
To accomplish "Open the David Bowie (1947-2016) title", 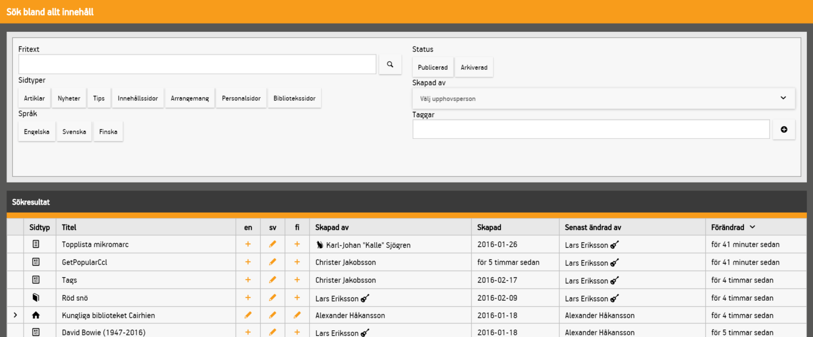I will [103, 332].
